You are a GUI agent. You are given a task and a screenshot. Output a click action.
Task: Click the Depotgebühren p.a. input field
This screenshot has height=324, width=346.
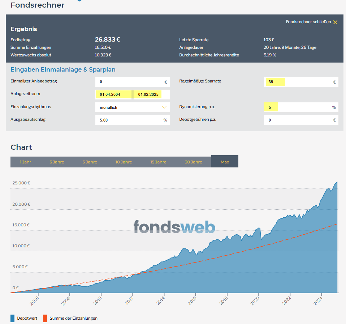[301, 120]
